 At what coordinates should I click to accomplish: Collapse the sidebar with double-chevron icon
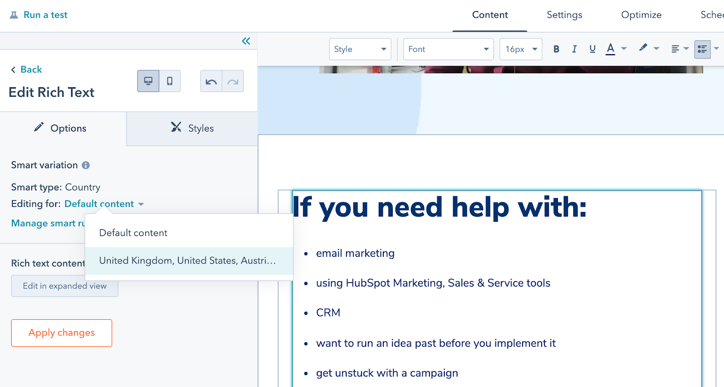[x=246, y=41]
